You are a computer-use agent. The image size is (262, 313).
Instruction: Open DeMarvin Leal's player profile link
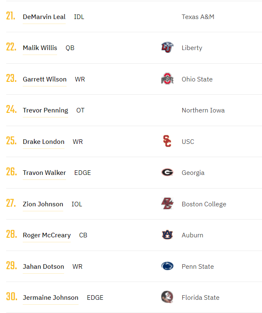(x=44, y=17)
